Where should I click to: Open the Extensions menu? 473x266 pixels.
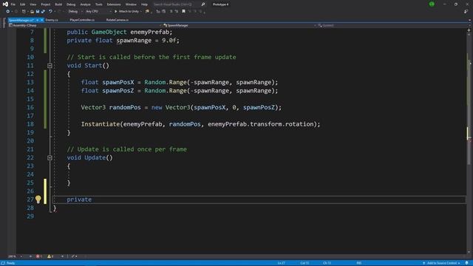[x=114, y=4]
